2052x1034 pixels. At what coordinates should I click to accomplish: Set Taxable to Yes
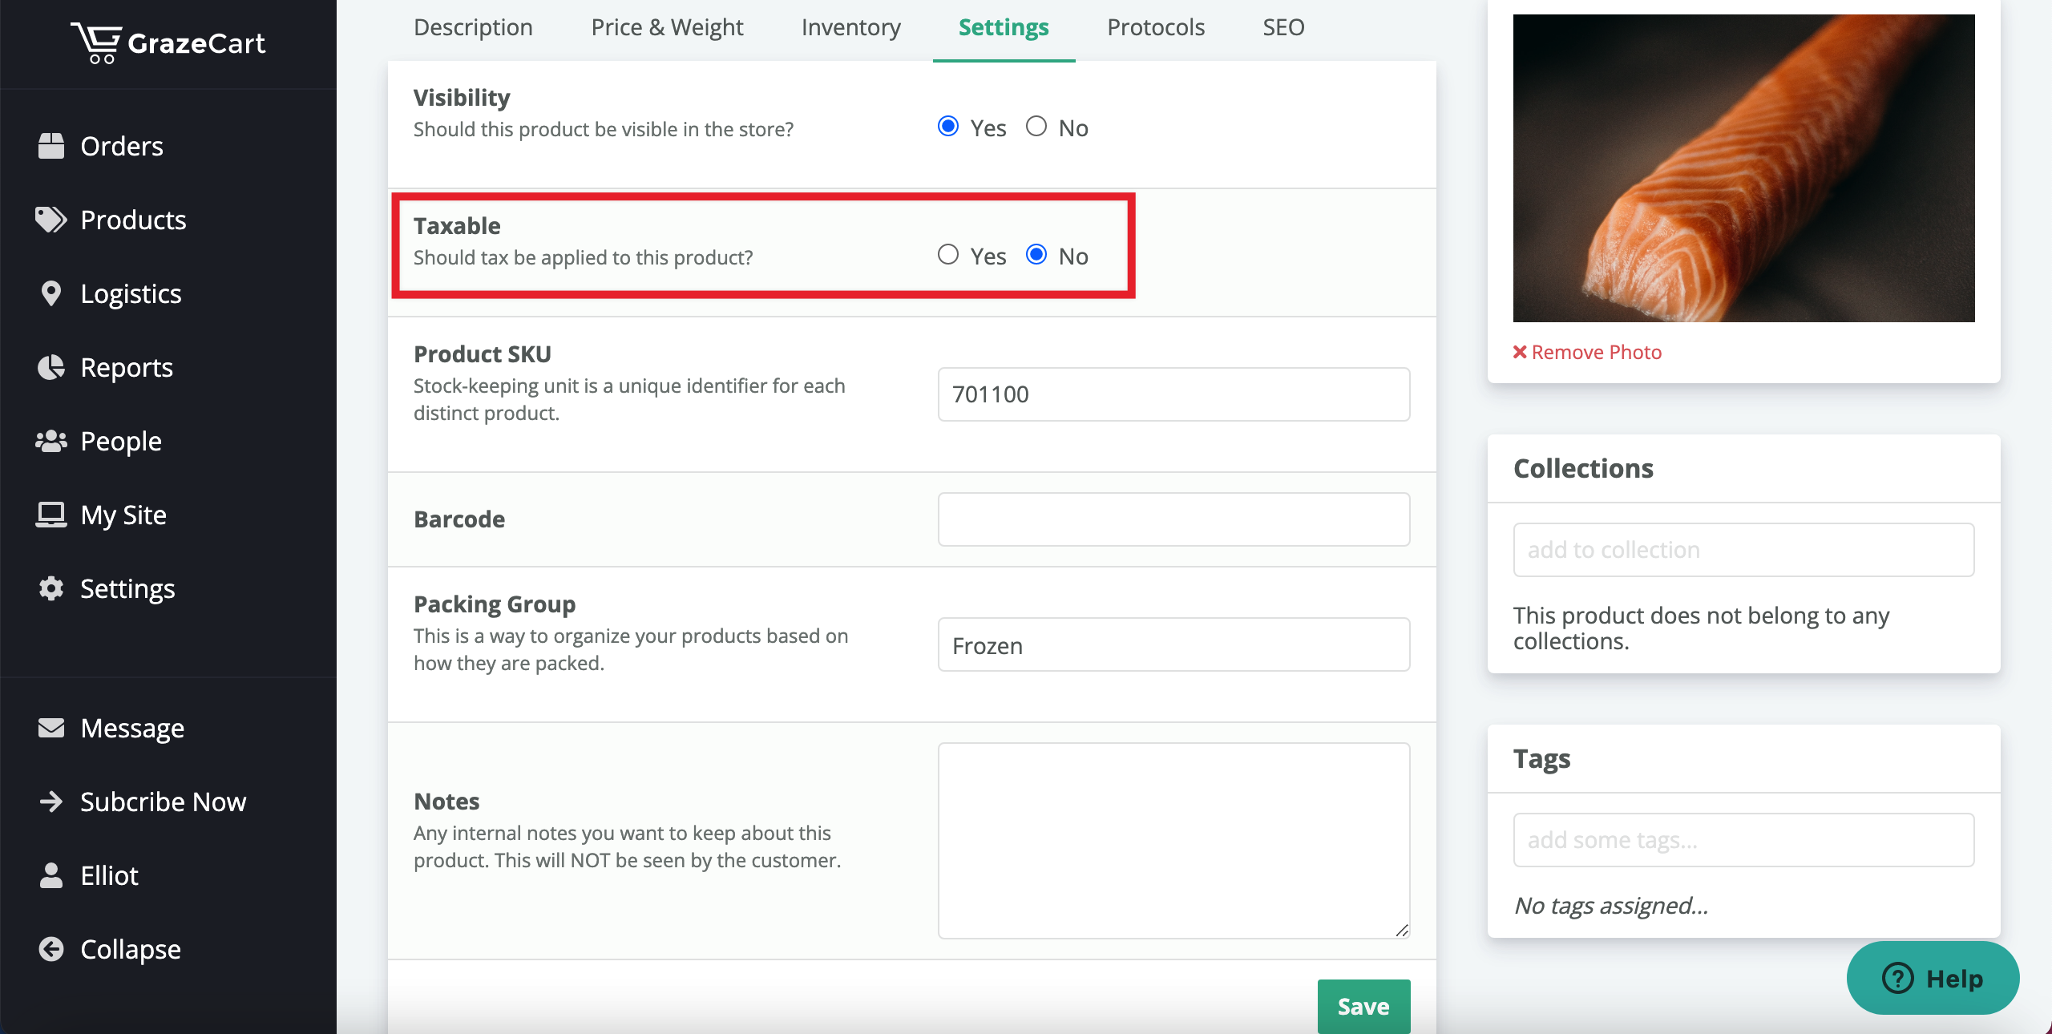948,255
